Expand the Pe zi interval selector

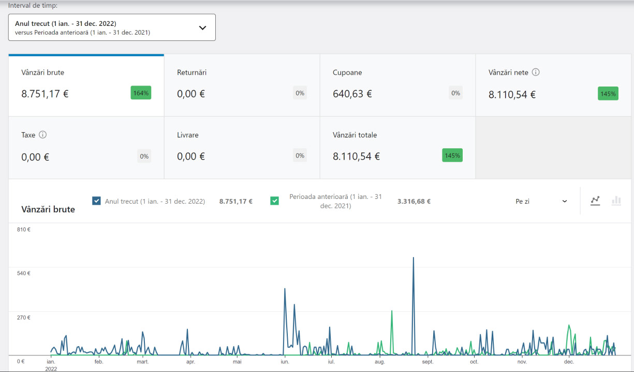[x=541, y=201]
